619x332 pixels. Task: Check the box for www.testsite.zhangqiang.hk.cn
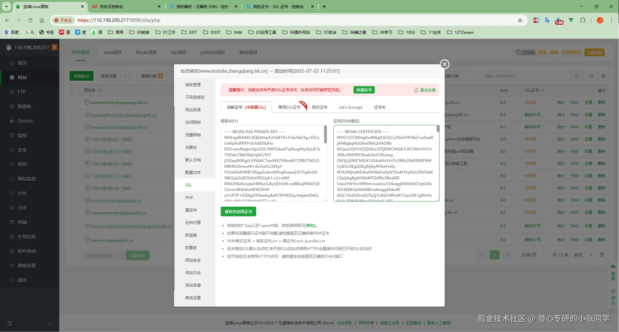tap(76, 103)
